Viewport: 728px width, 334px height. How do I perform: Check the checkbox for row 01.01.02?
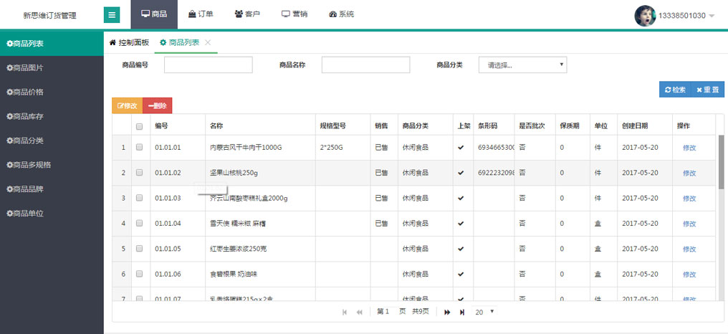point(139,172)
